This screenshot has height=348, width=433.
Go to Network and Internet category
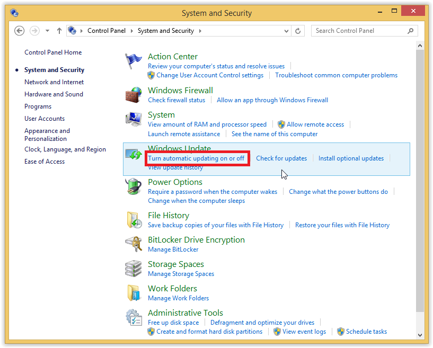coord(54,82)
